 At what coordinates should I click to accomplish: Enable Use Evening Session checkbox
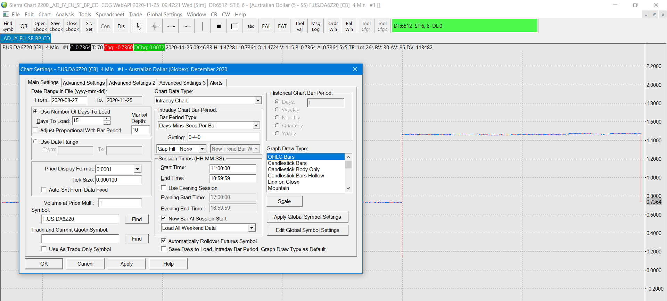164,188
